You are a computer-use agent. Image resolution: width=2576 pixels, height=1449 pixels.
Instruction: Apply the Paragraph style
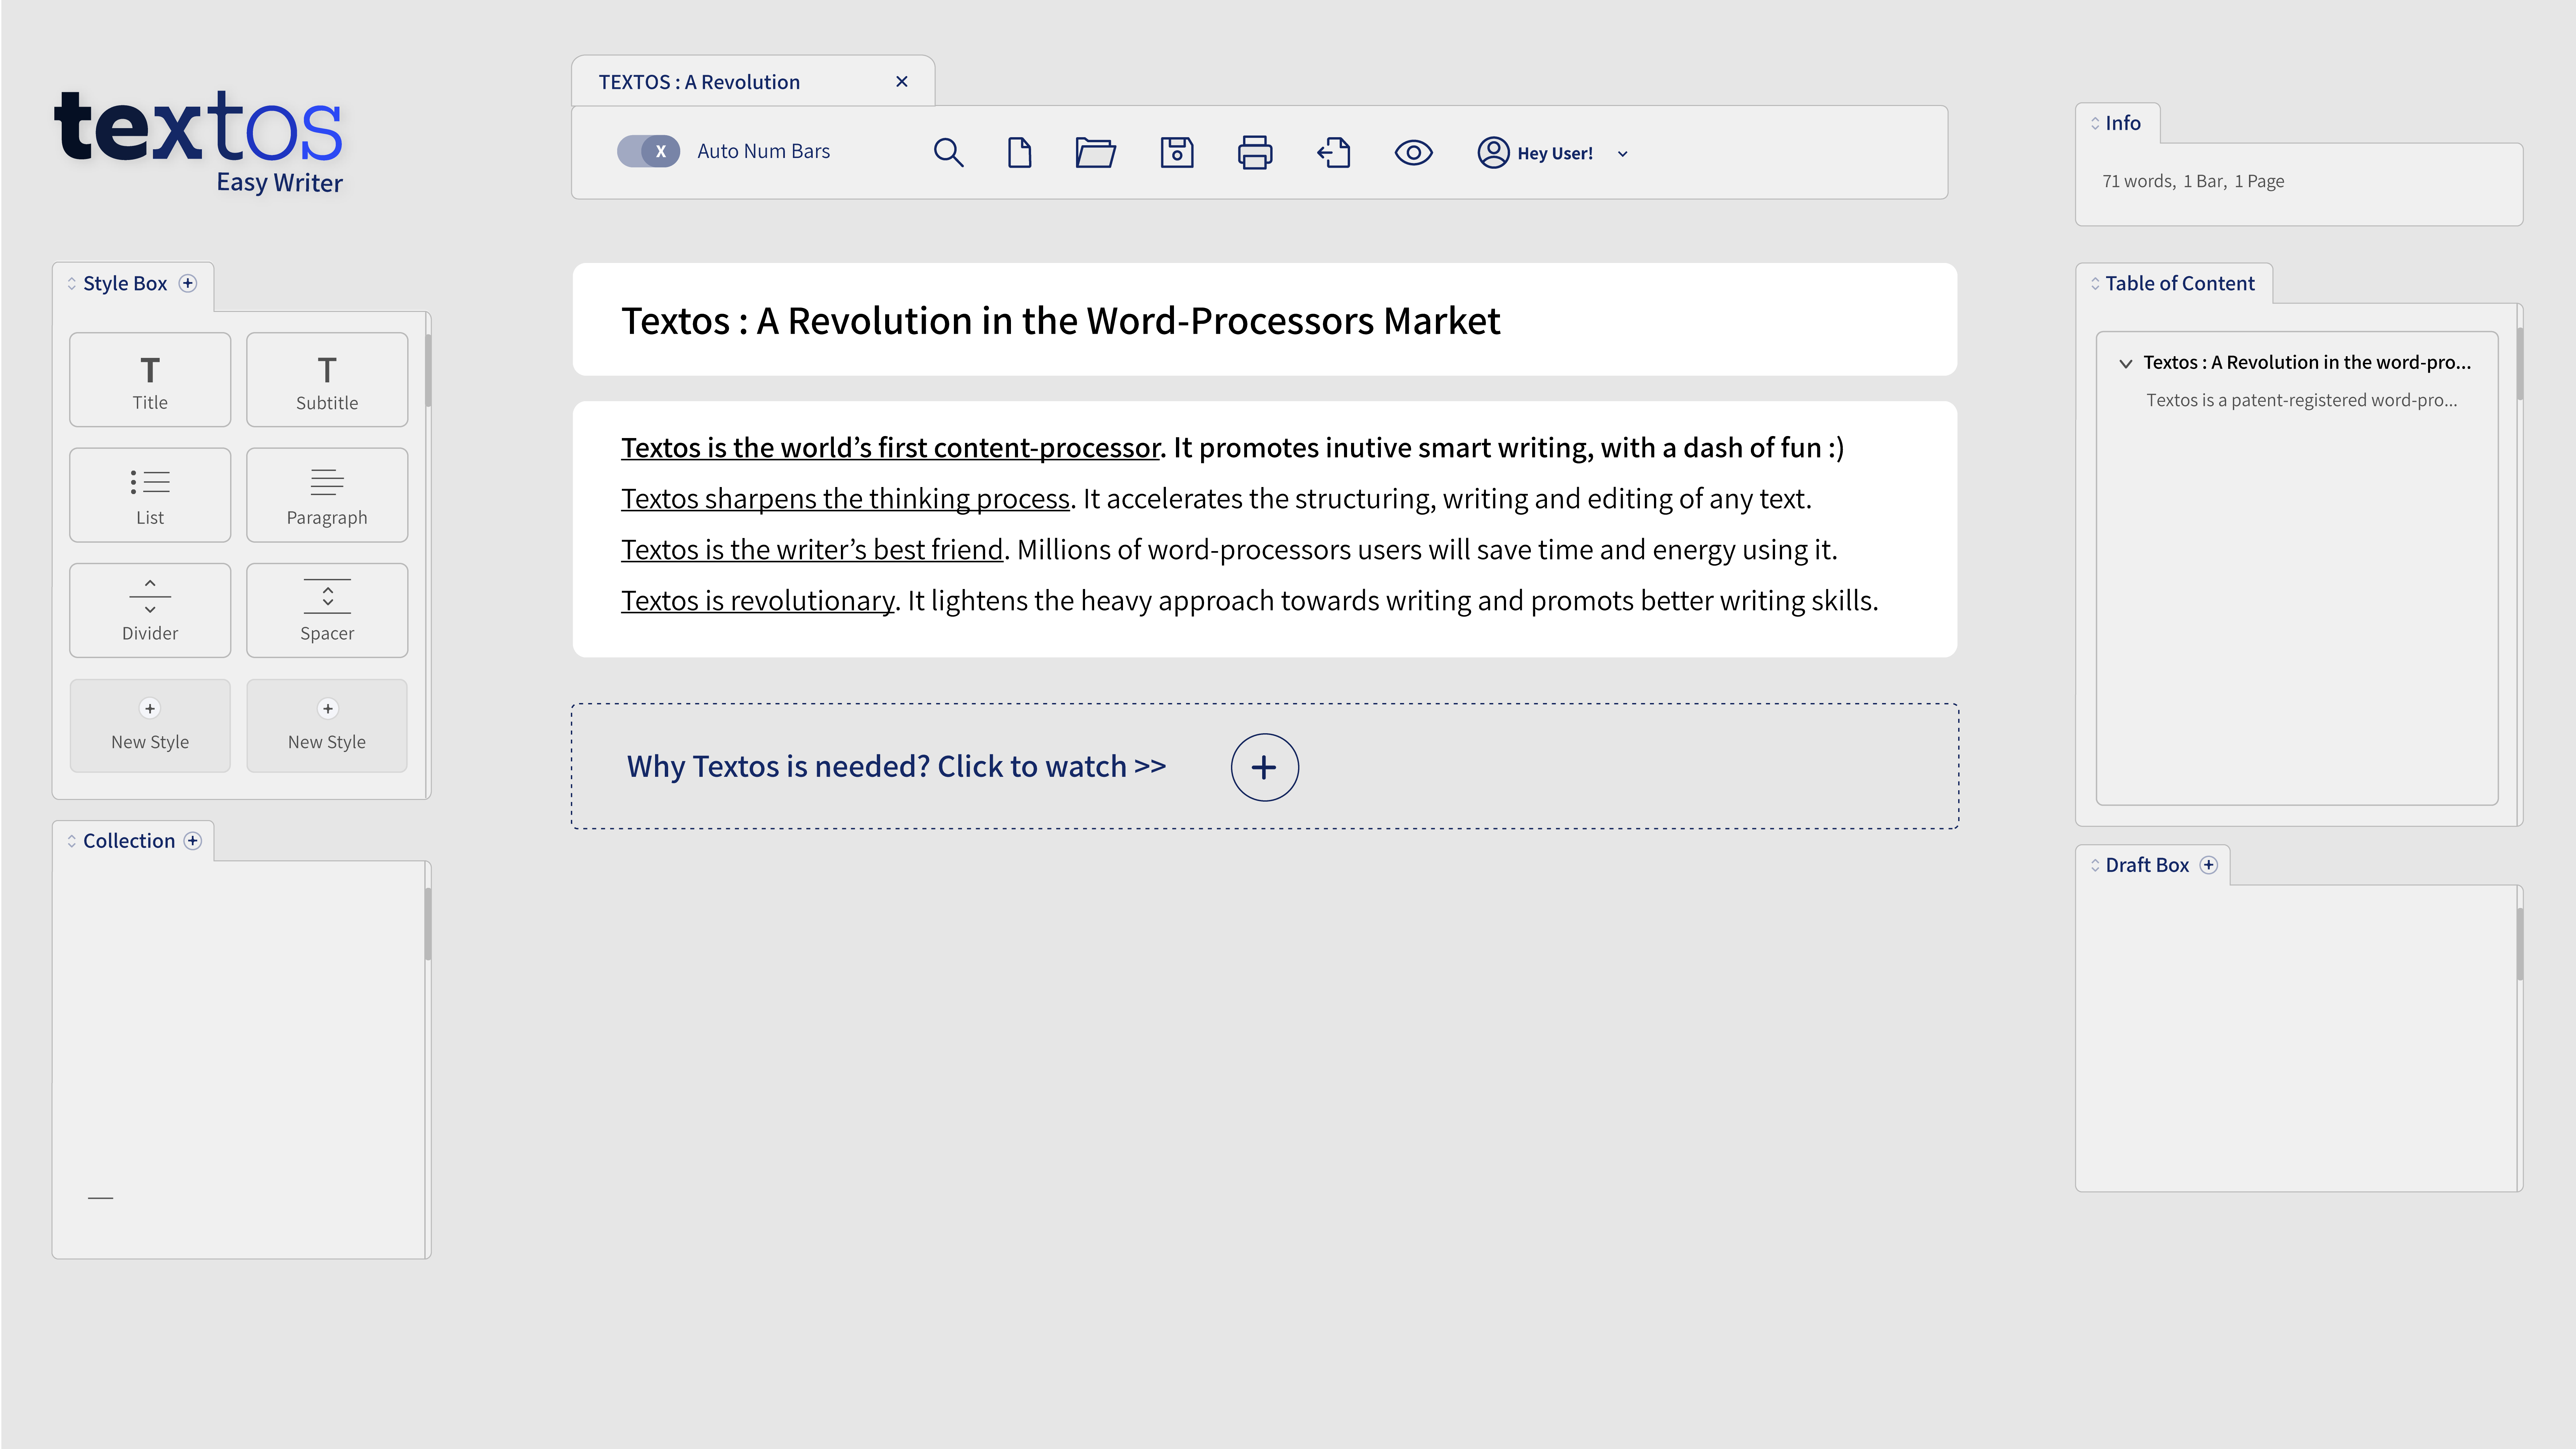(327, 495)
